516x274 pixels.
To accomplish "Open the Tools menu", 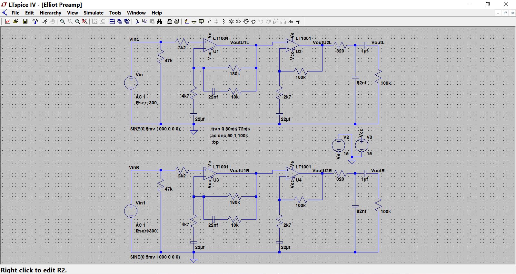I will pos(115,13).
